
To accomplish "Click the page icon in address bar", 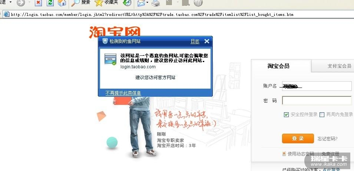I will 6,14.
